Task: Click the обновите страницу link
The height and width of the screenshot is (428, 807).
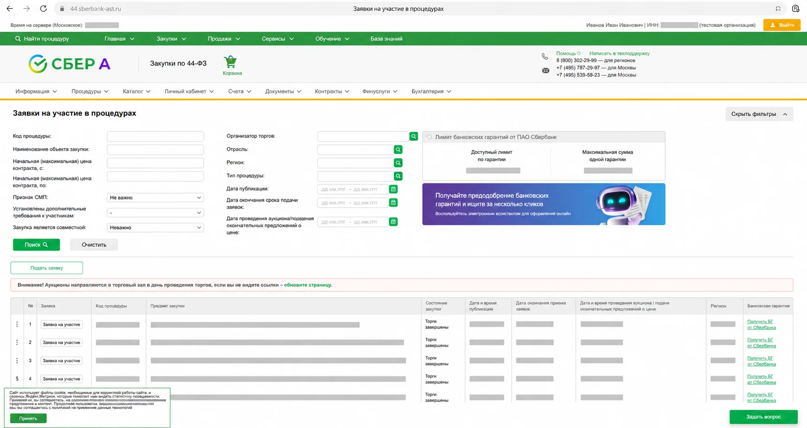Action: click(307, 285)
